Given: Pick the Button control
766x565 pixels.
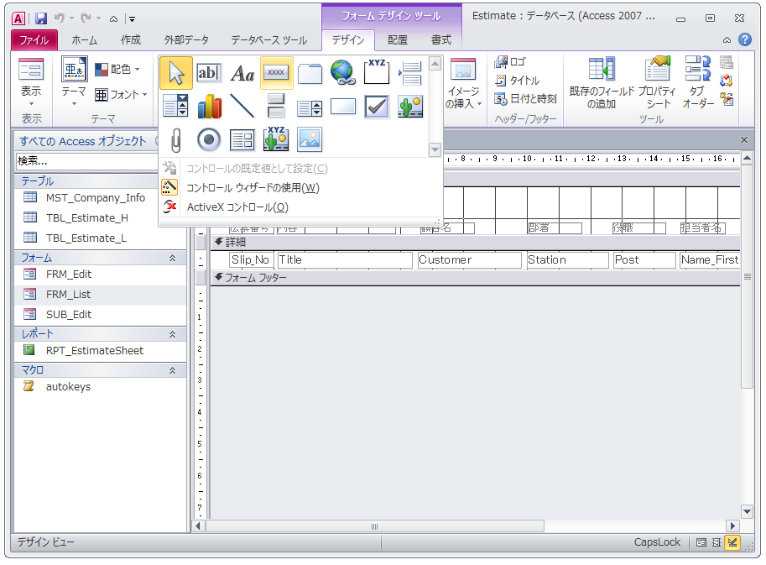Looking at the screenshot, I should pos(277,73).
